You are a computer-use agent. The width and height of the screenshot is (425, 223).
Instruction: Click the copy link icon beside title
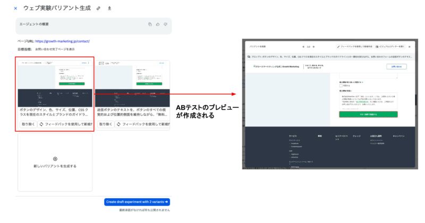coord(98,8)
